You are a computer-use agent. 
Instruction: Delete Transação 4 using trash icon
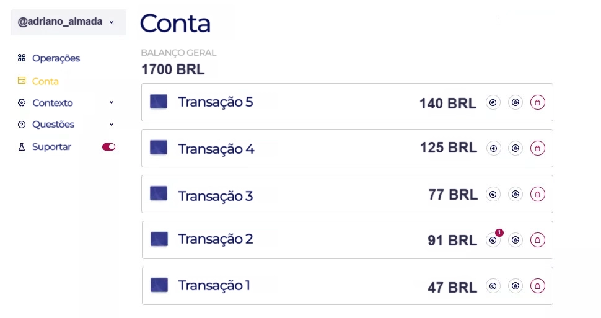tap(538, 148)
